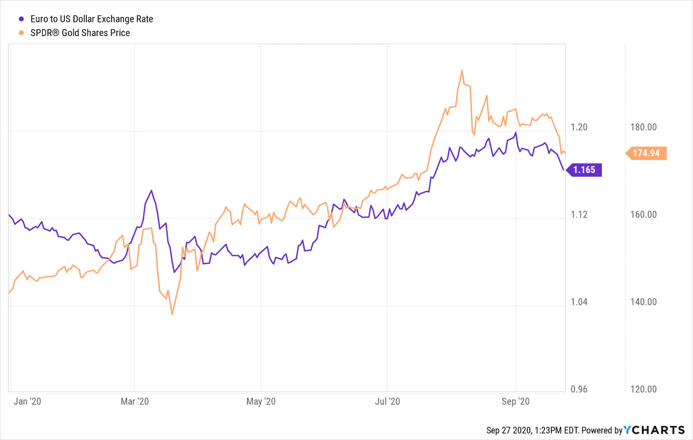Click the 180.00 gold price axis label
This screenshot has width=693, height=440.
(x=643, y=127)
